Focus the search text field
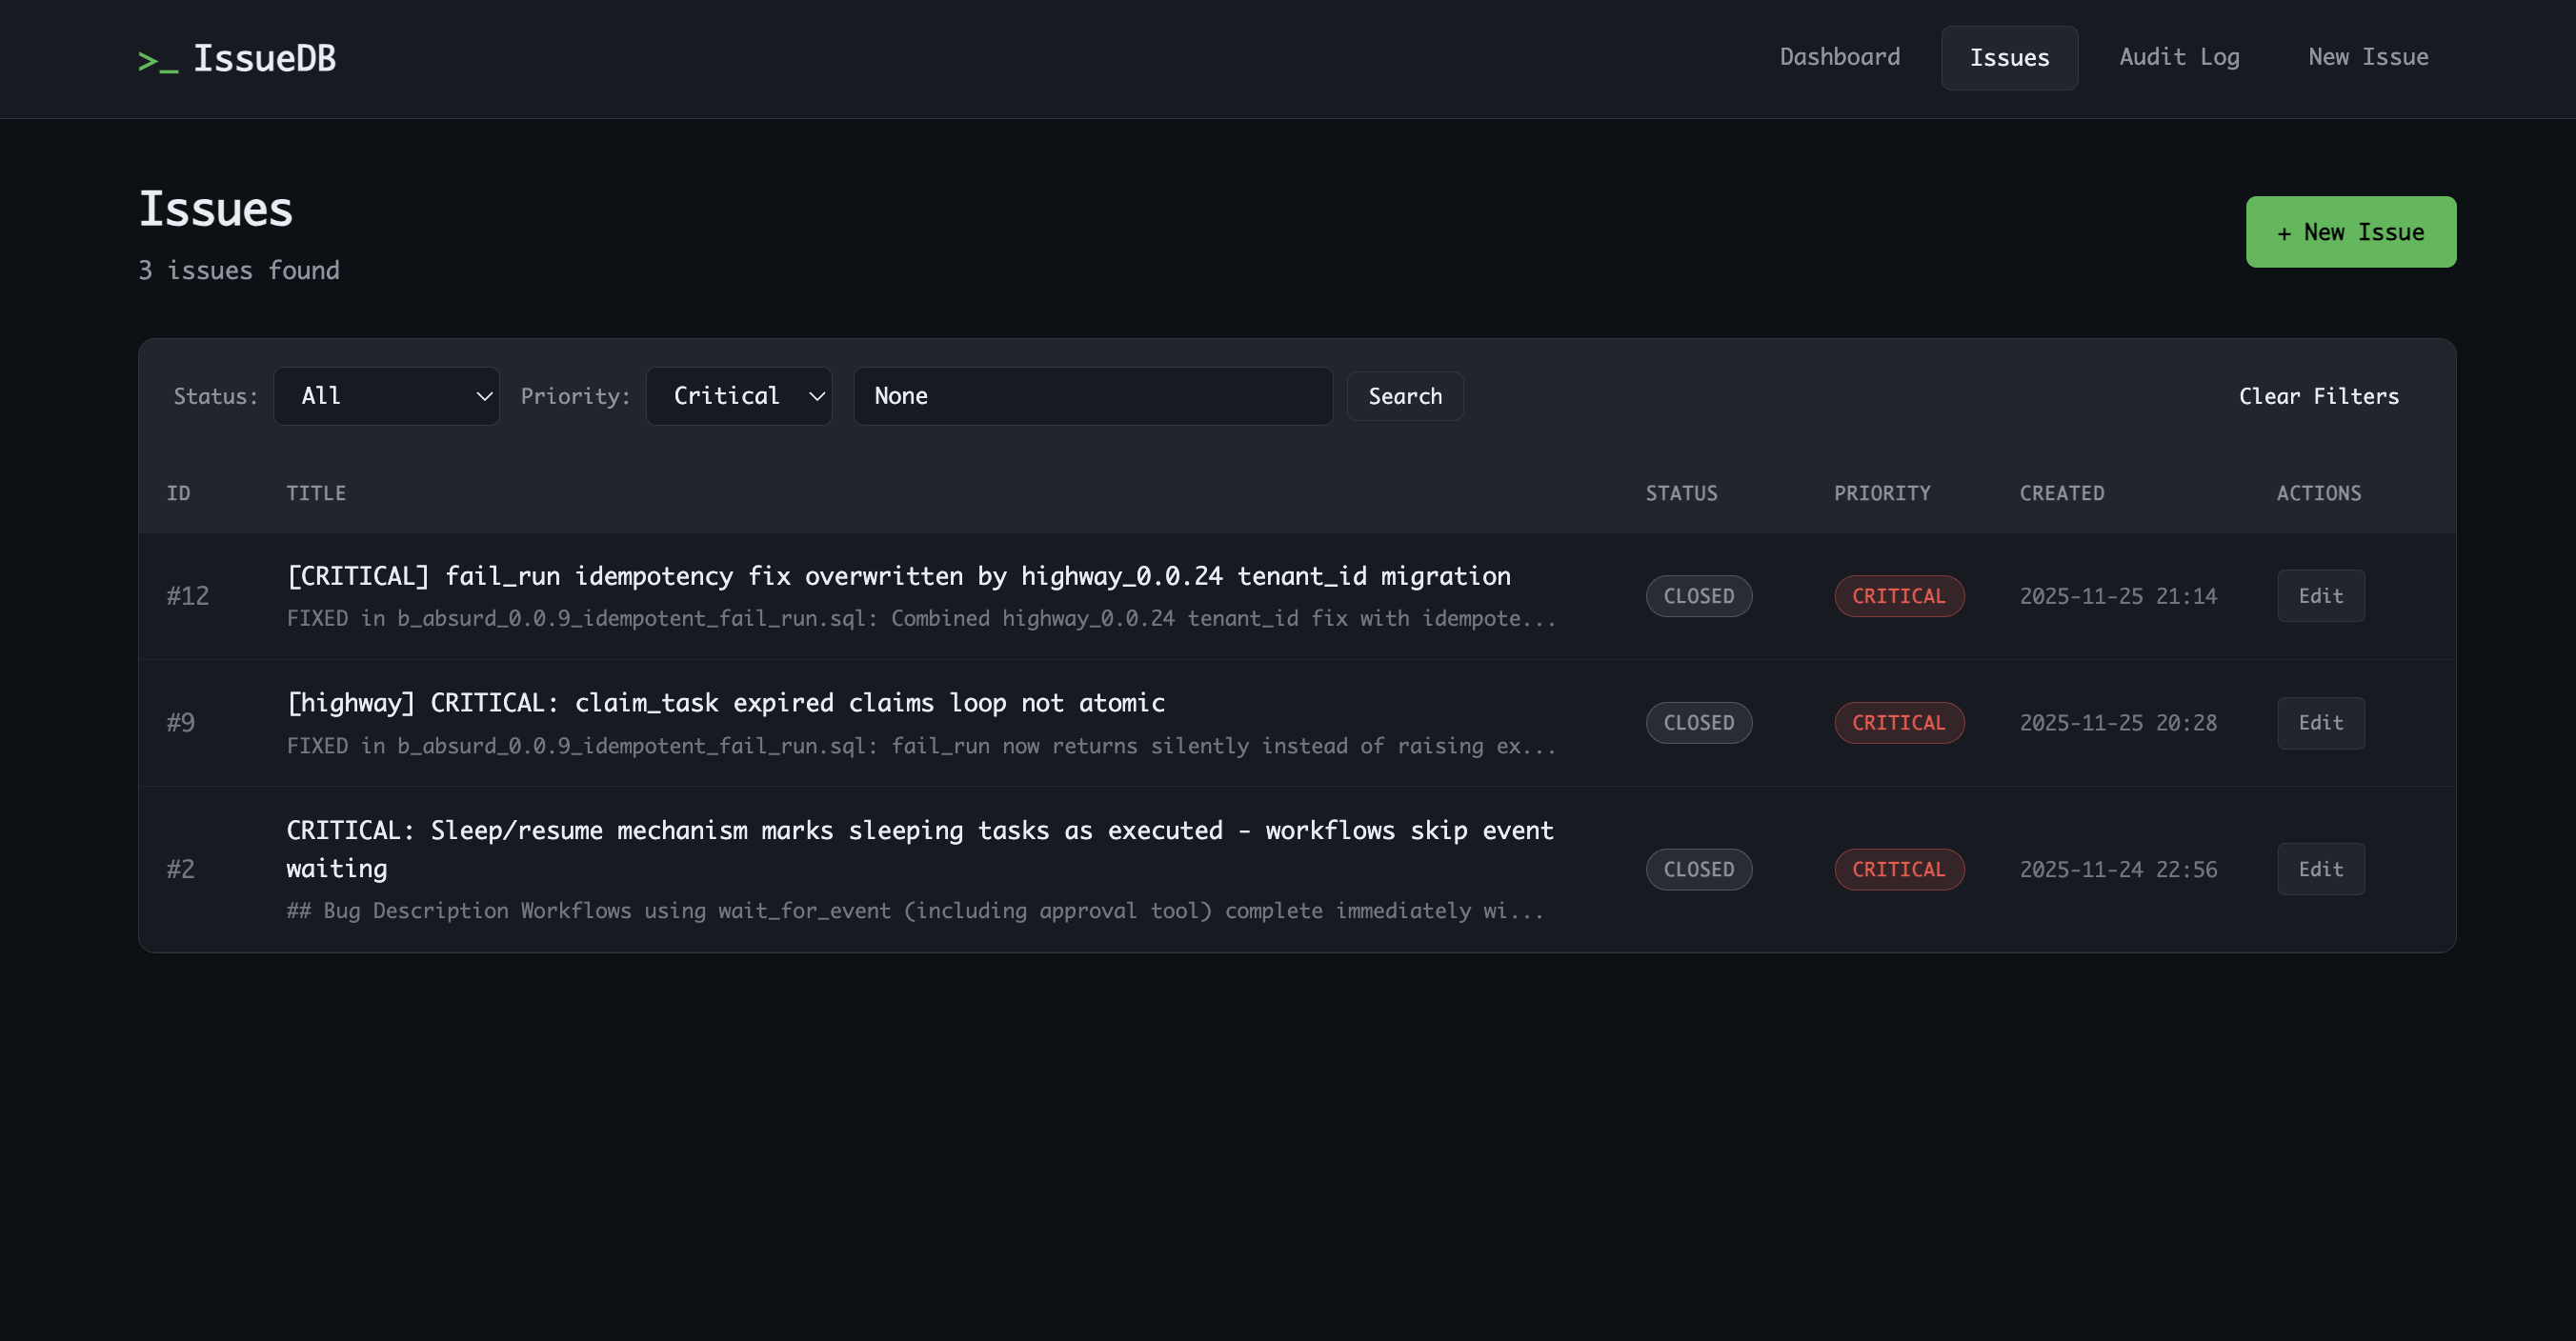The height and width of the screenshot is (1341, 2576). click(1092, 396)
